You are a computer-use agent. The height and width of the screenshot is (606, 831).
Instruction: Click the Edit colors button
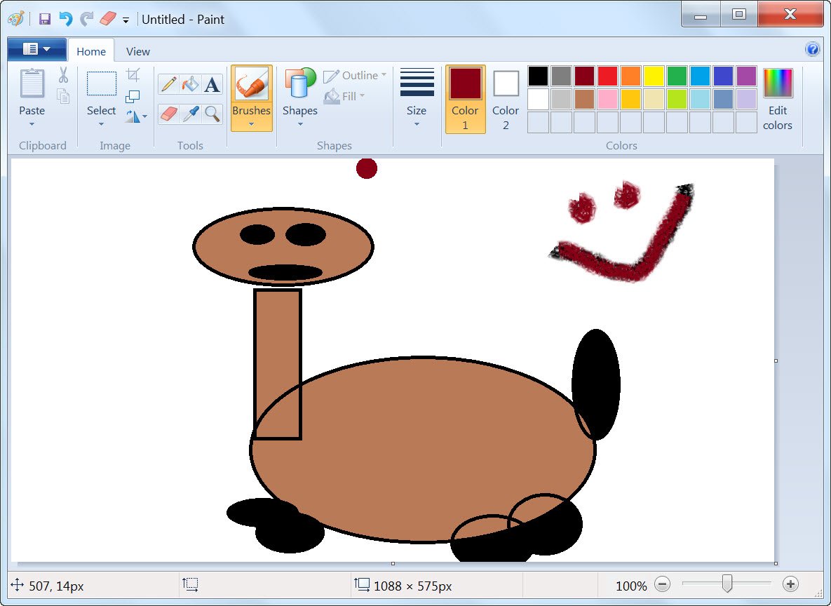[778, 99]
